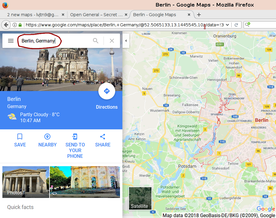This screenshot has width=276, height=218.
Task: Open the Photos thumbnail of the columned building
Action: pyautogui.click(x=26, y=182)
